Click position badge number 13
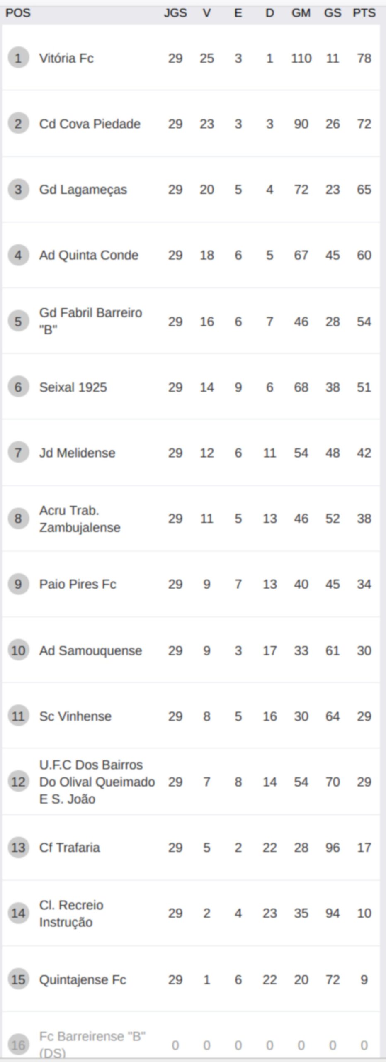 pos(18,847)
